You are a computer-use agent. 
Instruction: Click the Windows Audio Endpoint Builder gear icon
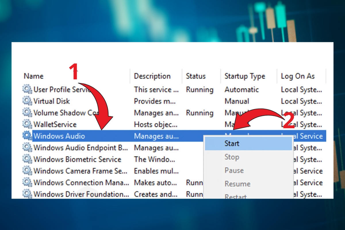(27, 148)
